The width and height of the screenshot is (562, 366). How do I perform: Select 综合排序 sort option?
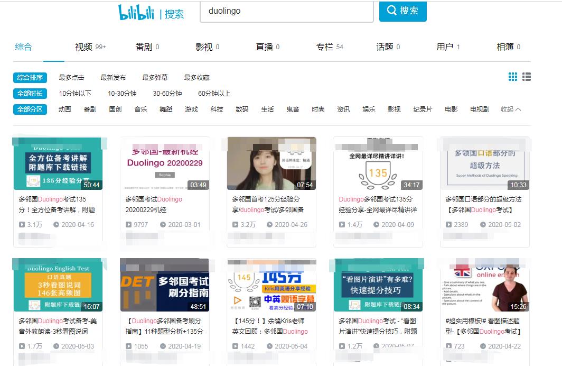[30, 78]
